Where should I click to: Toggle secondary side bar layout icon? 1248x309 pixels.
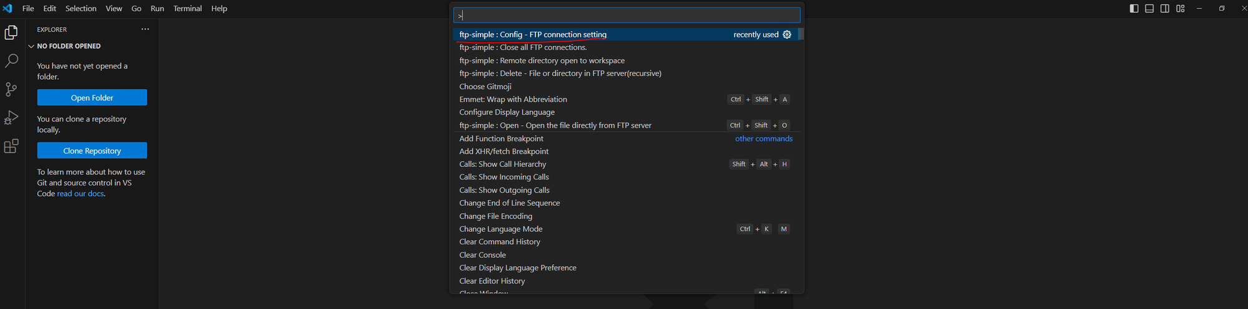[1164, 9]
